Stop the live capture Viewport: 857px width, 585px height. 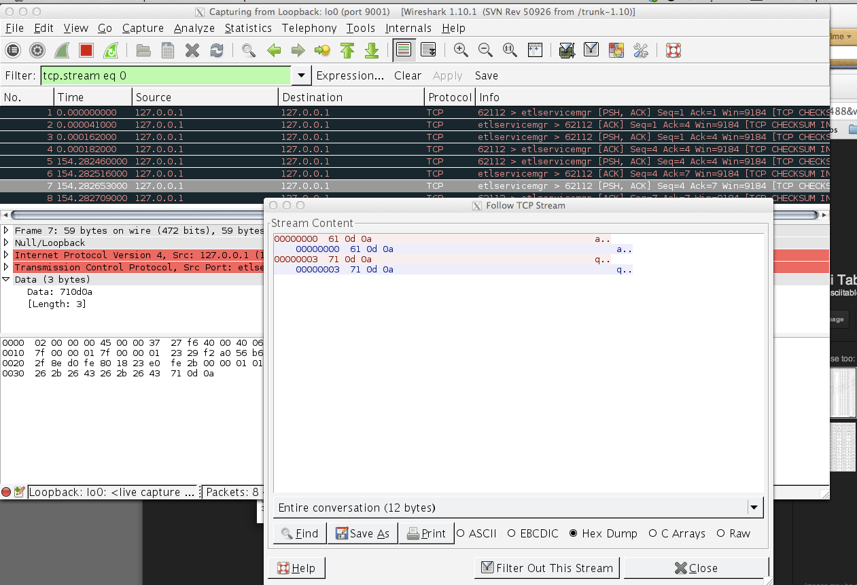tap(86, 50)
